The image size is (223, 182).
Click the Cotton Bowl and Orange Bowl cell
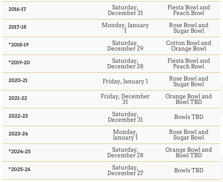(x=189, y=46)
